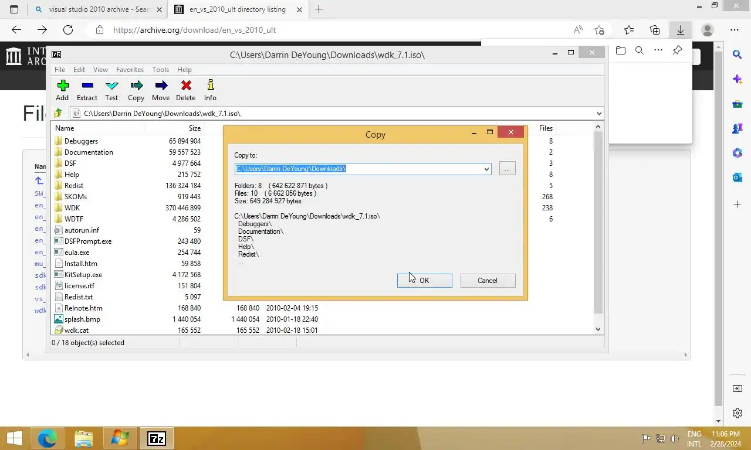Go back in Edge browser
Viewport: 751px width, 450px height.
coord(16,30)
